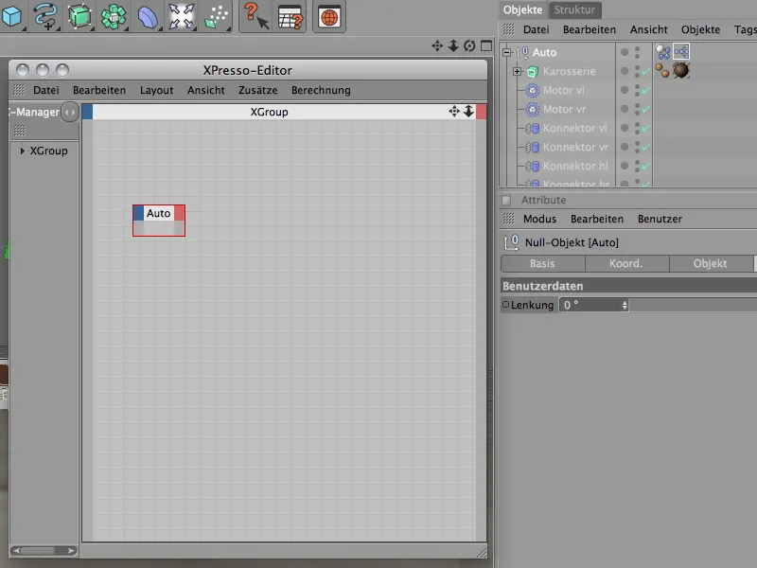Toggle visibility dot of Motor vl
Viewport: 757px width, 568px height.
pos(625,90)
